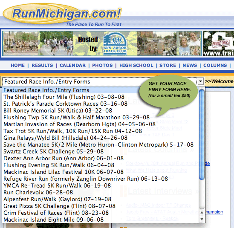234x228 pixels.
Task: Select Gina Relays/Wyld Bill (Hillsdale) option
Action: (x=100, y=138)
